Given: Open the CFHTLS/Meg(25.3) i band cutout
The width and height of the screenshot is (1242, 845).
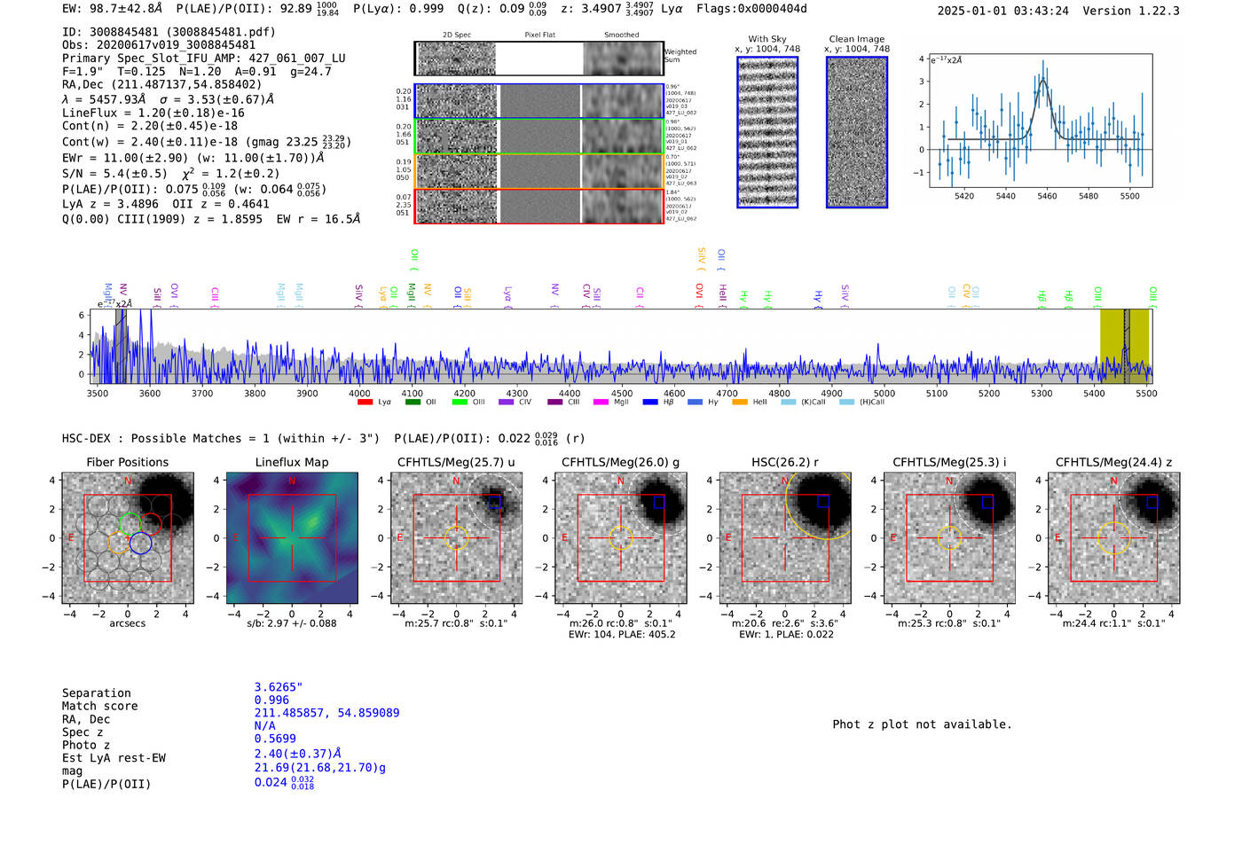Looking at the screenshot, I should coord(949,538).
